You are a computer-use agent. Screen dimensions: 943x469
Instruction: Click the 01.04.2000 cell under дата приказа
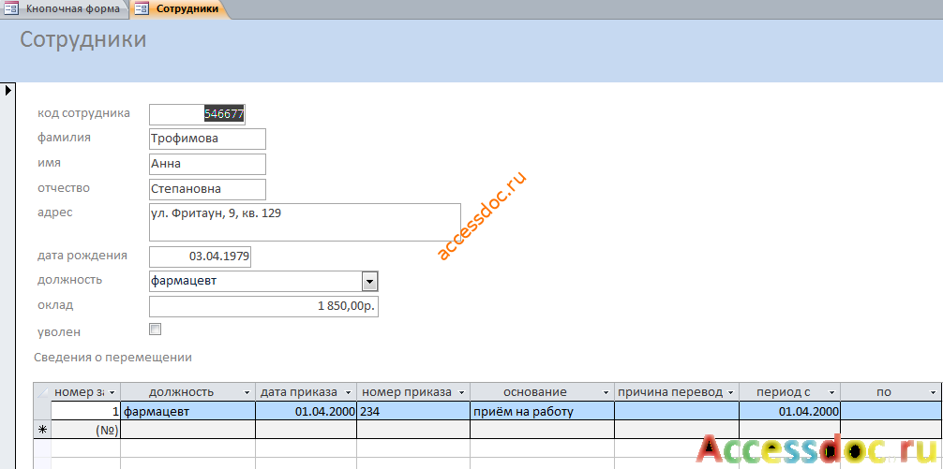(x=307, y=411)
